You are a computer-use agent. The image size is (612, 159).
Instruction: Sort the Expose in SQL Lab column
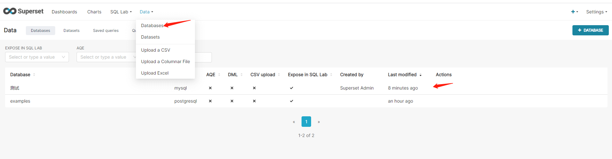(x=331, y=75)
